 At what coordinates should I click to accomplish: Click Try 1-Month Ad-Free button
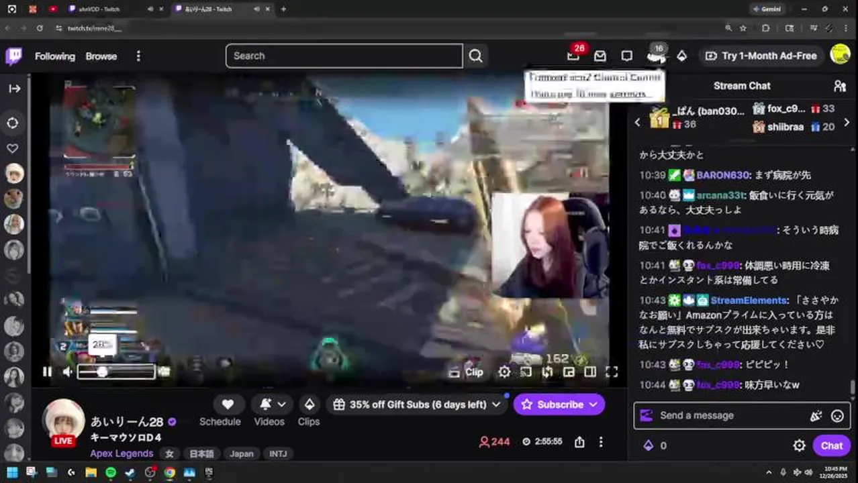point(761,56)
